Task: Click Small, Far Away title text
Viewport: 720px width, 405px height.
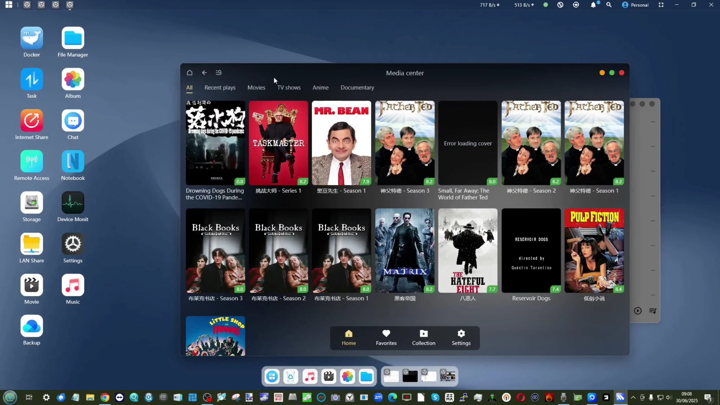Action: click(463, 194)
